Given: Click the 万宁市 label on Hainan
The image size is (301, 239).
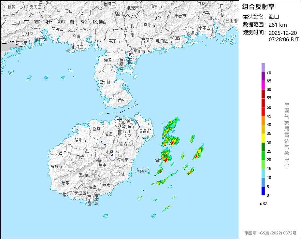Looking at the screenshot, I should 120,174.
